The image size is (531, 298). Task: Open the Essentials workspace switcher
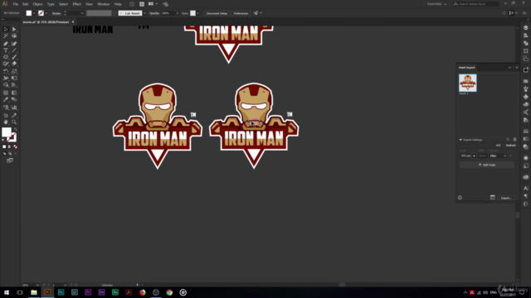click(x=436, y=4)
